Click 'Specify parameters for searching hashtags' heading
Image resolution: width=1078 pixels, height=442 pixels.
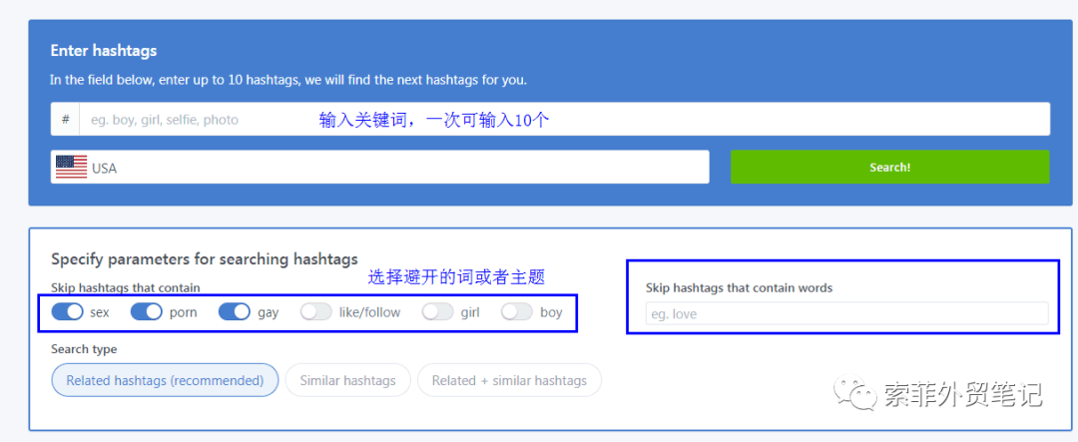[x=205, y=259]
